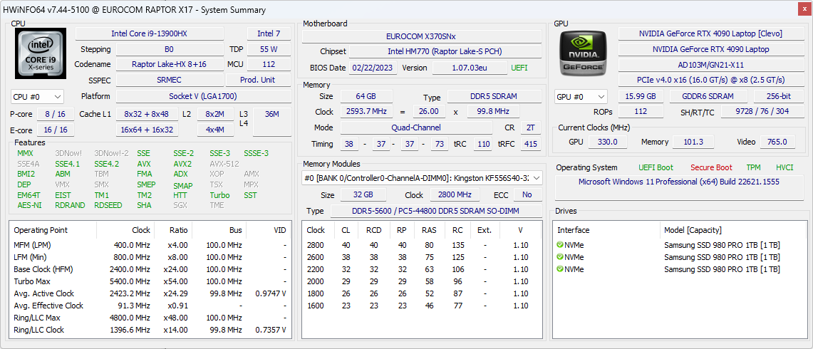Click the Intel Core i9-13900HX field
The image size is (813, 349).
(150, 33)
